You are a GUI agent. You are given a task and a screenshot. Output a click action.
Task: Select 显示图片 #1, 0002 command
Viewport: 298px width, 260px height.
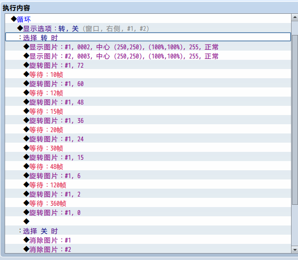click(148, 46)
